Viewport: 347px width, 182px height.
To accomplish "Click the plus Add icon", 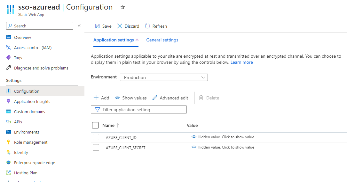I will click(96, 98).
